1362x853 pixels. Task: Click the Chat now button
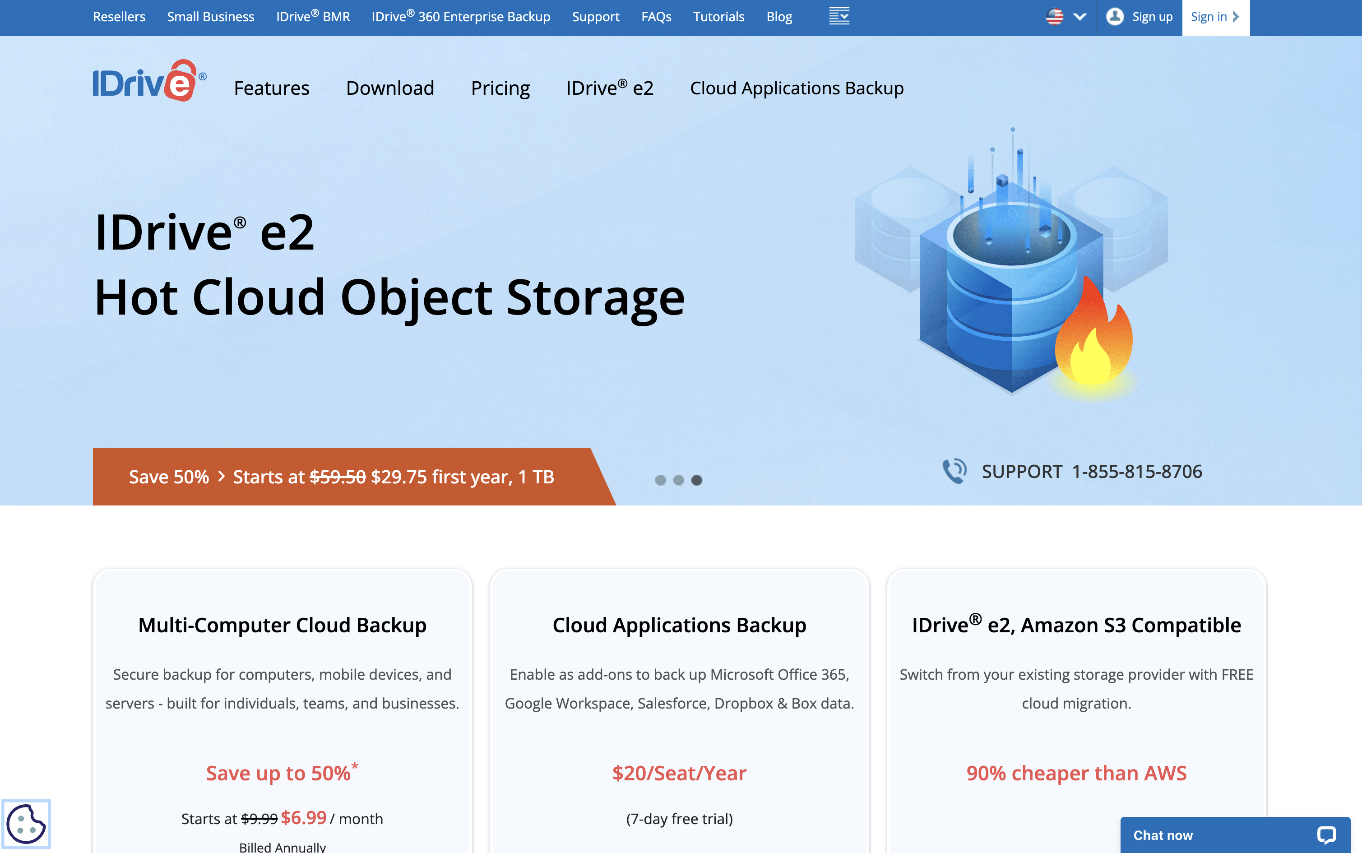1235,835
